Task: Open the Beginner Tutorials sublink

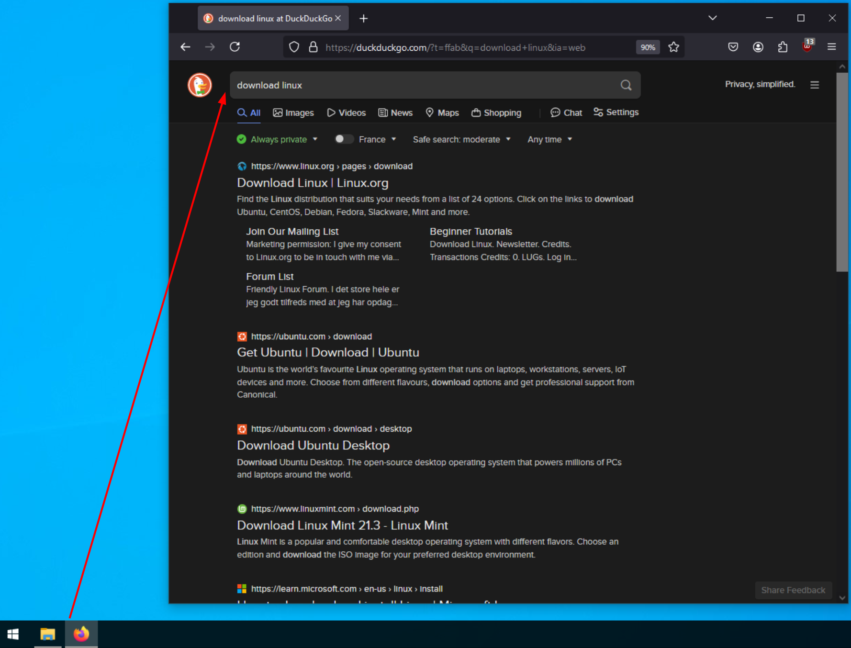Action: pyautogui.click(x=471, y=231)
